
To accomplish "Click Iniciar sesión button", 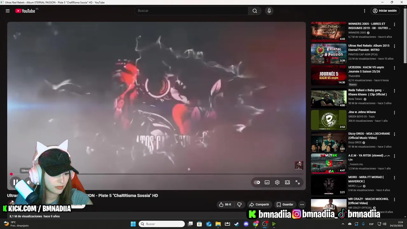I will coord(385,11).
